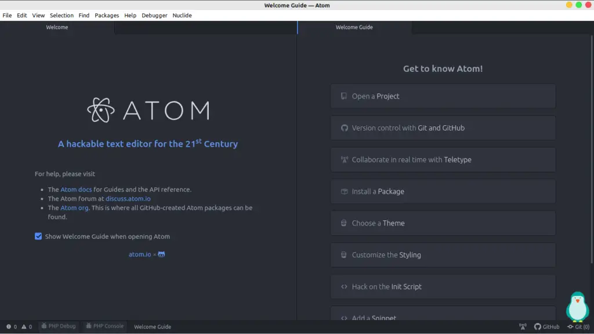The width and height of the screenshot is (594, 334).
Task: Open the Atom org link
Action: (x=74, y=208)
